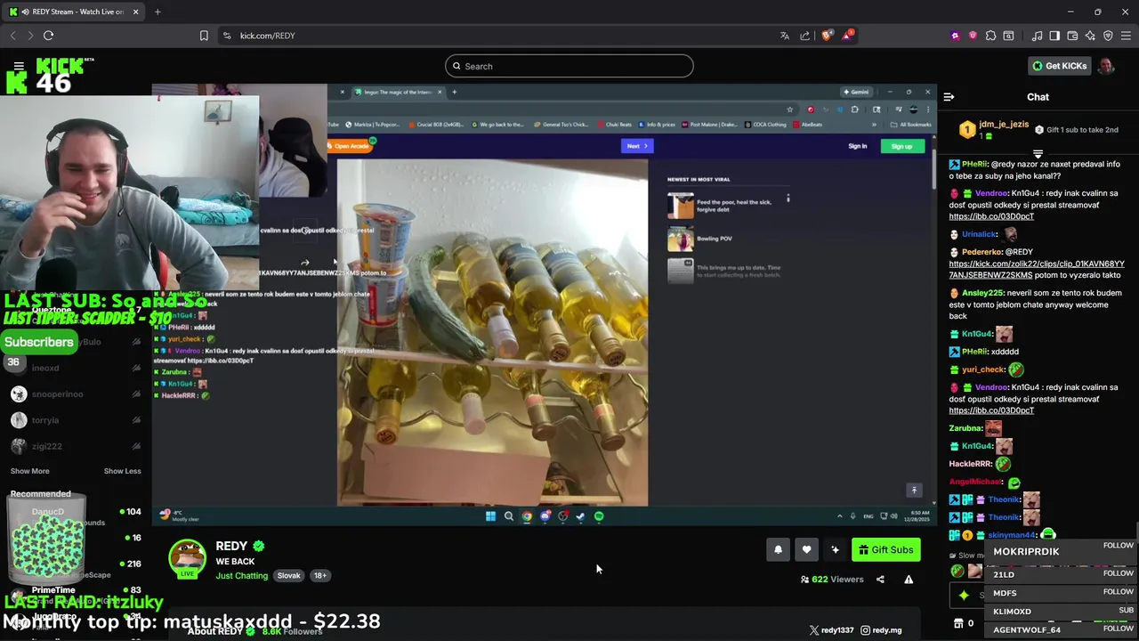
Task: Click the Urinalick username in chat
Action: click(x=979, y=234)
